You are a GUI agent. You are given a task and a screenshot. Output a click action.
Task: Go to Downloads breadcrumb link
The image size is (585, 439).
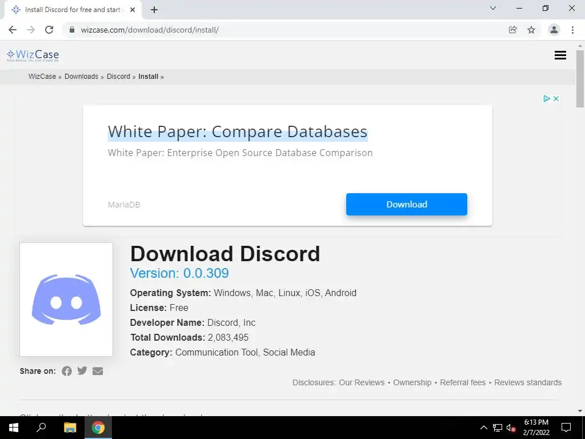pos(81,77)
